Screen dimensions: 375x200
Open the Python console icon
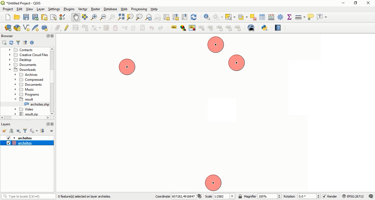click(x=265, y=28)
